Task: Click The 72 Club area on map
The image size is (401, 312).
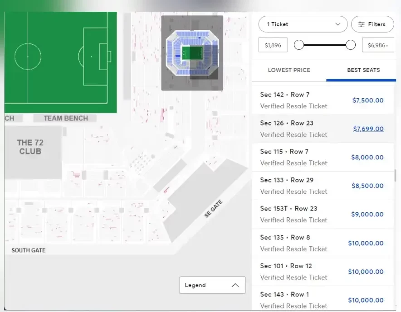Action: click(x=31, y=147)
